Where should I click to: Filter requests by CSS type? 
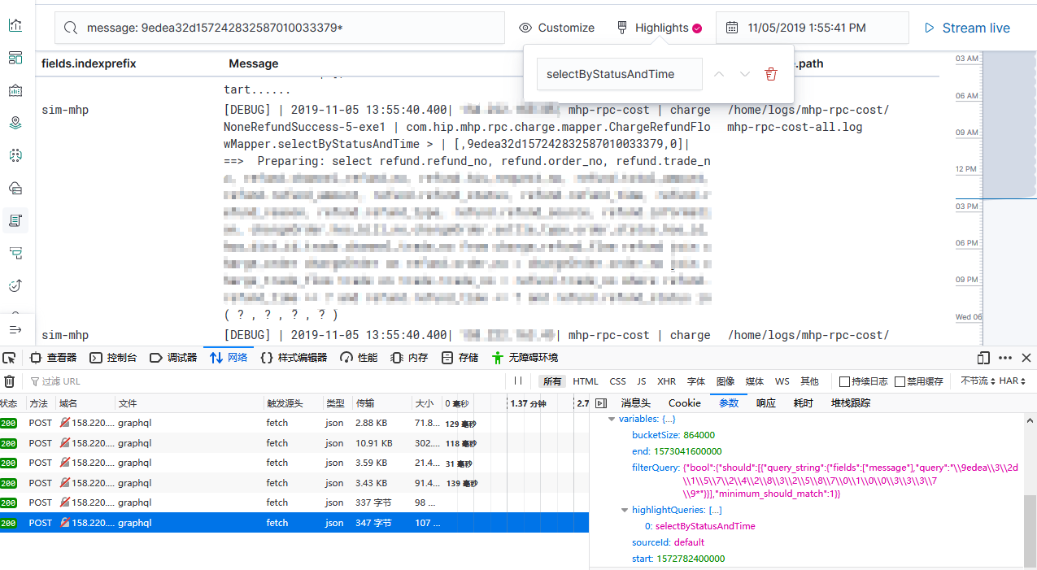[618, 381]
